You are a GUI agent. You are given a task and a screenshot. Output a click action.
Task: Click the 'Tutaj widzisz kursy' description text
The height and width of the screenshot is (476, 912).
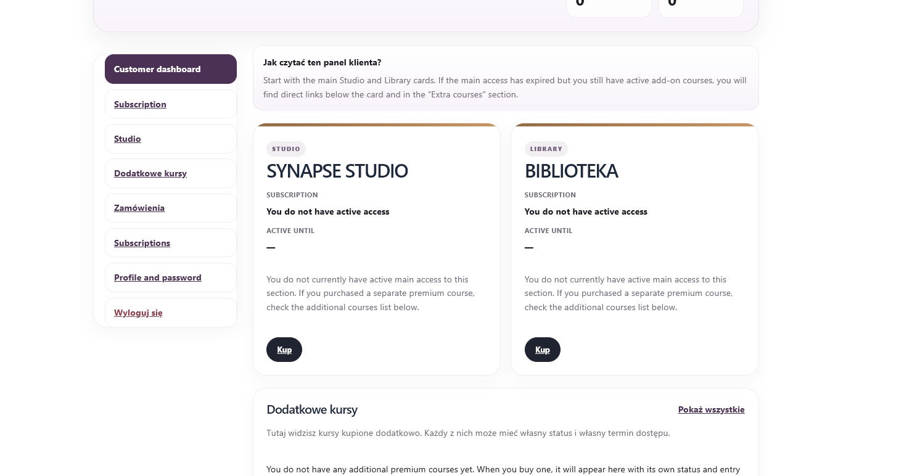point(468,433)
